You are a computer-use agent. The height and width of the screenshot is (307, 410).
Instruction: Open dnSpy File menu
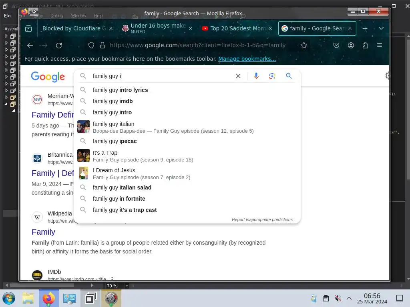pyautogui.click(x=7, y=16)
